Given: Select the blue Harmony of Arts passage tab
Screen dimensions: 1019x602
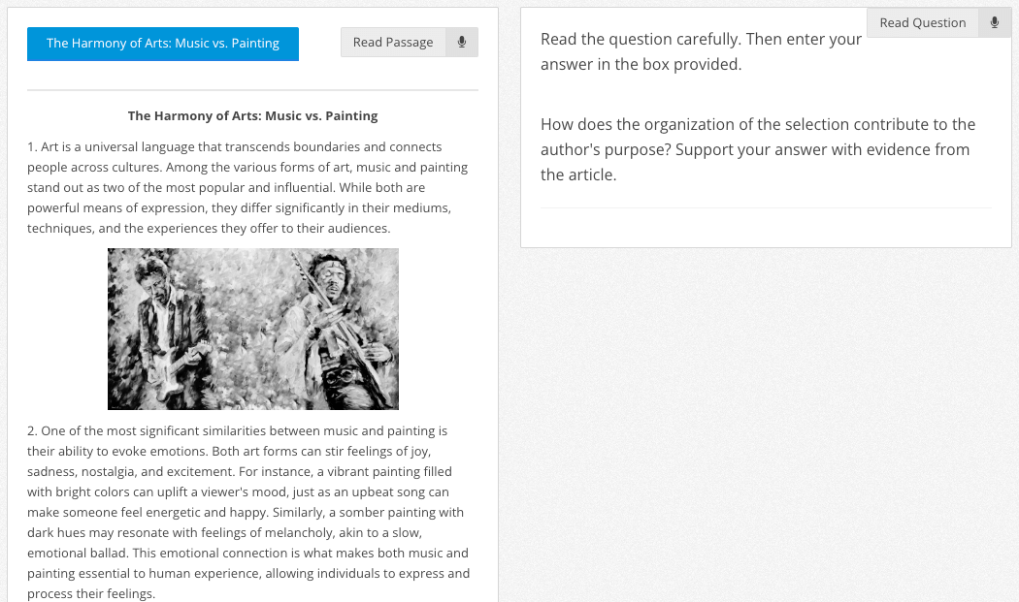Looking at the screenshot, I should [163, 44].
